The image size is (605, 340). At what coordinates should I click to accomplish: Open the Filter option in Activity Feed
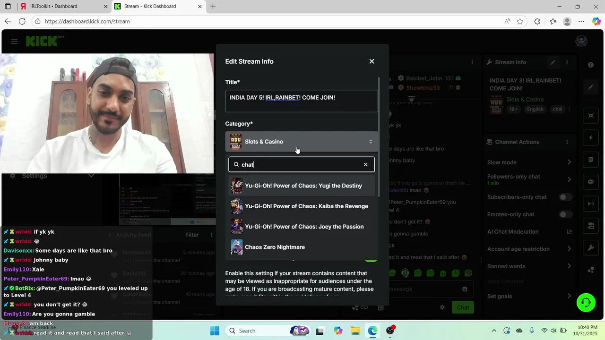(x=192, y=235)
